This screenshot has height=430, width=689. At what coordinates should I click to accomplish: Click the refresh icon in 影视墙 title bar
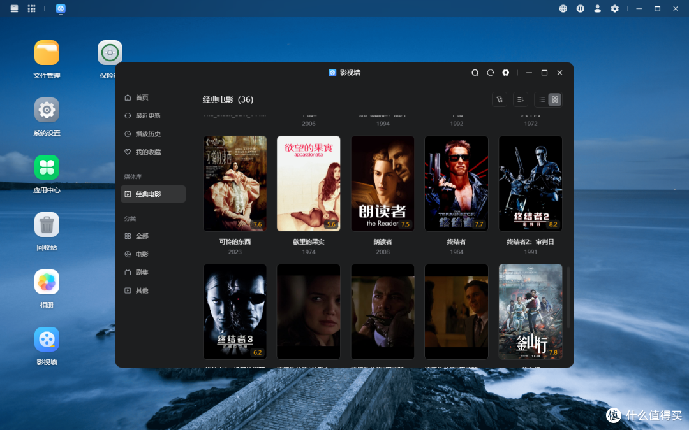click(x=491, y=73)
